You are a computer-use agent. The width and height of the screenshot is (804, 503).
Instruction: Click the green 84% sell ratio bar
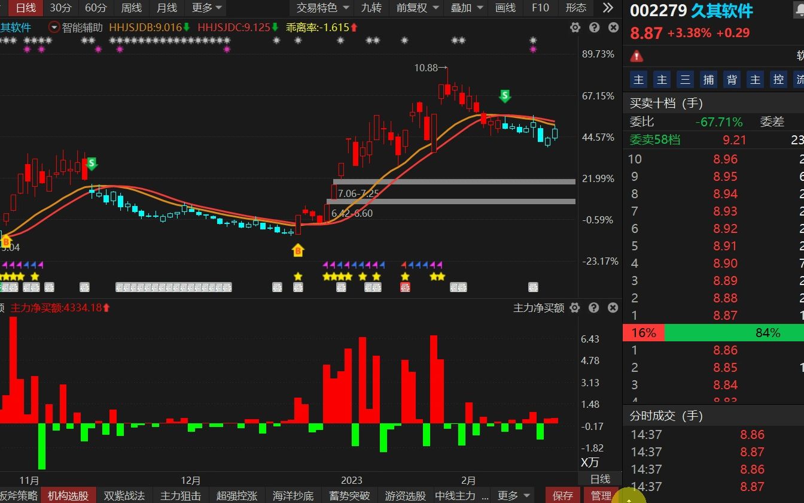734,333
